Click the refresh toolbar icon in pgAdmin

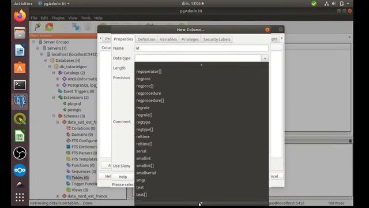tap(50, 27)
